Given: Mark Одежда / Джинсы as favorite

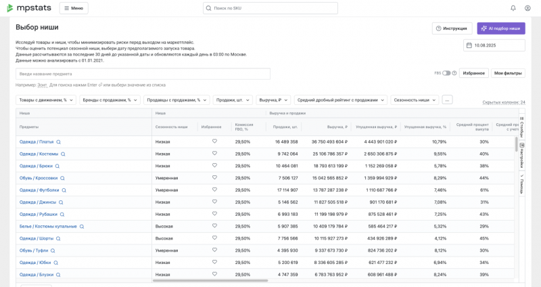Looking at the screenshot, I should point(214,202).
